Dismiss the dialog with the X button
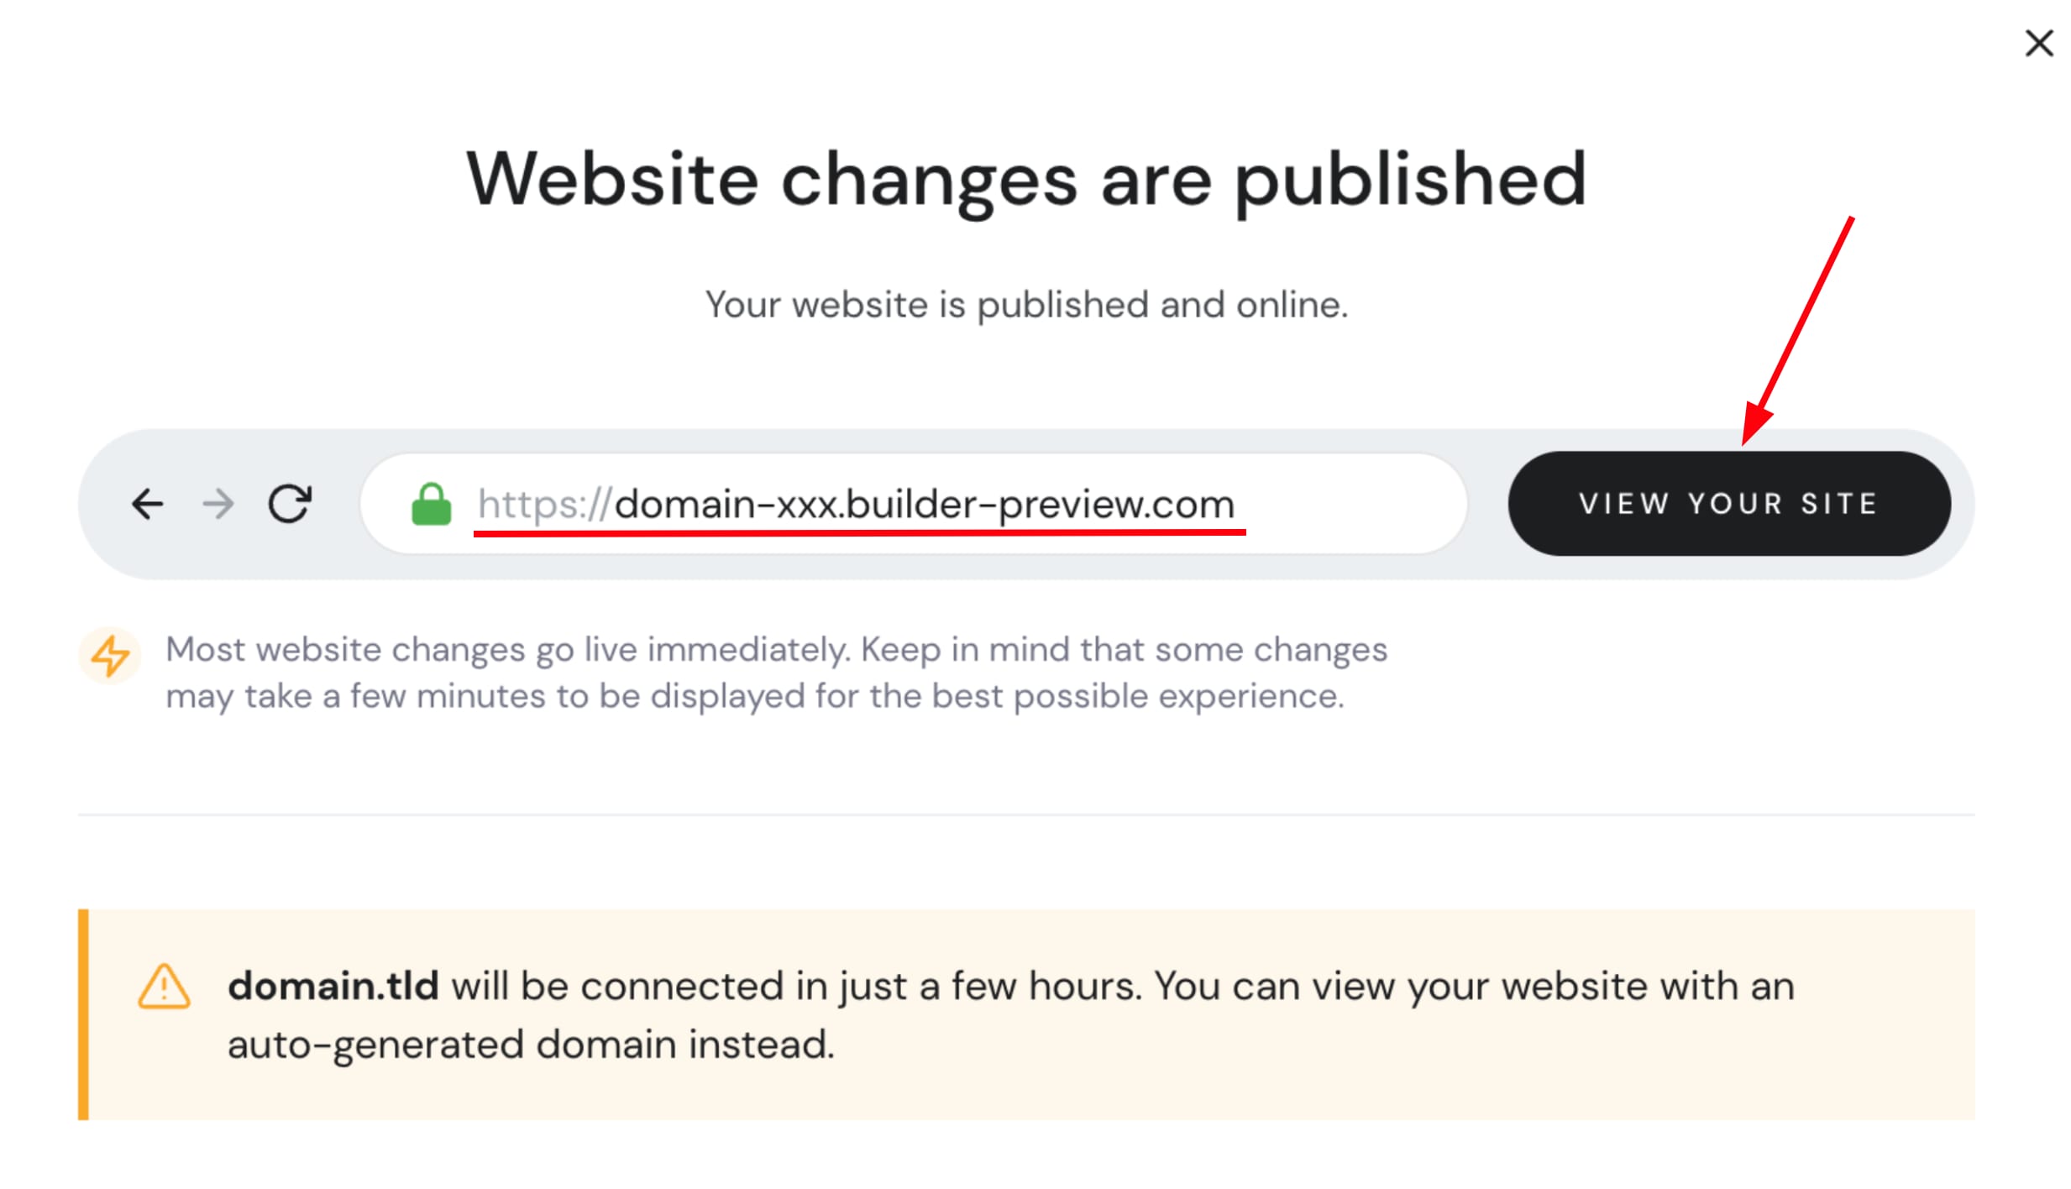The image size is (2071, 1189). click(2039, 44)
